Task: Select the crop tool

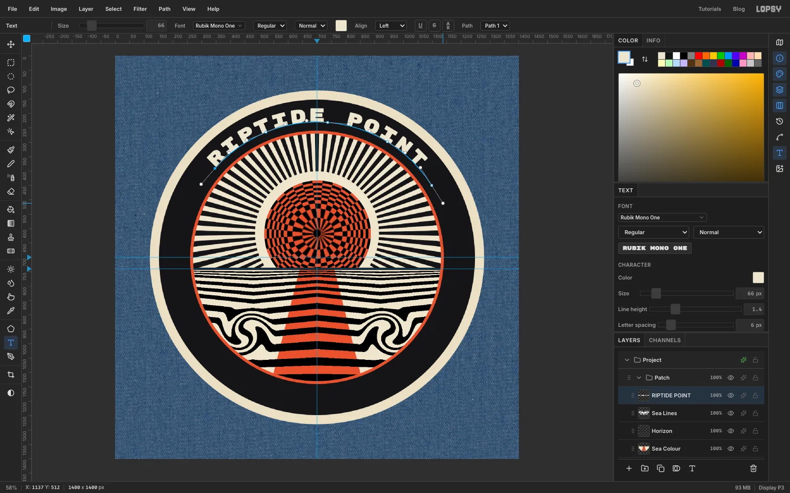Action: pos(11,375)
